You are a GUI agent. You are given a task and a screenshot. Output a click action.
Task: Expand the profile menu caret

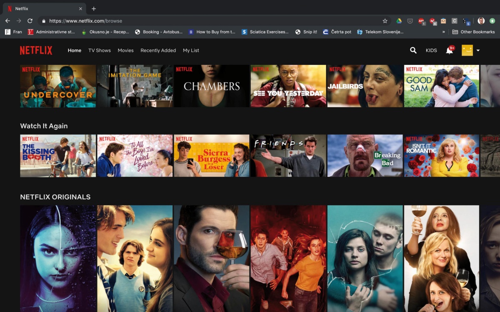click(478, 50)
